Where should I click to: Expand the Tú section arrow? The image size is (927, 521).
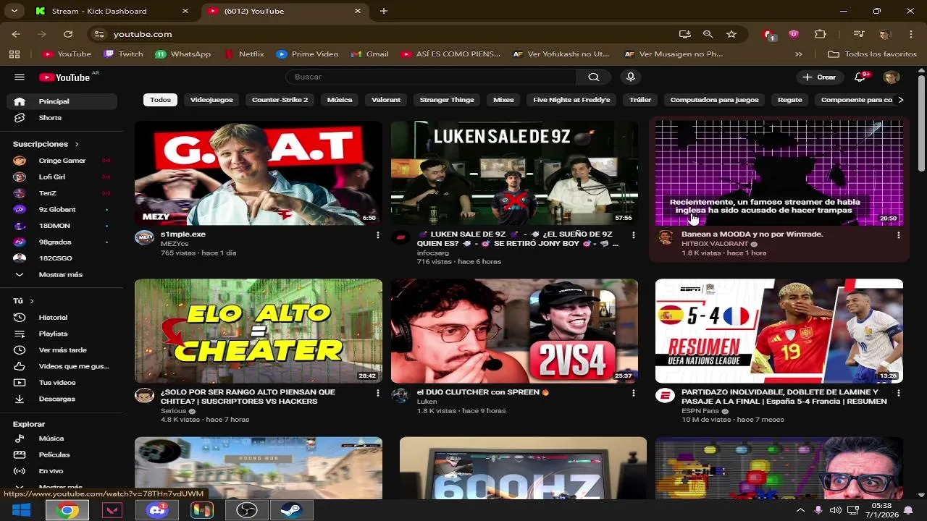pyautogui.click(x=32, y=301)
